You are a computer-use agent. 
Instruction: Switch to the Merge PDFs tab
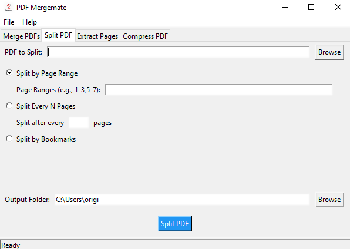pyautogui.click(x=21, y=36)
